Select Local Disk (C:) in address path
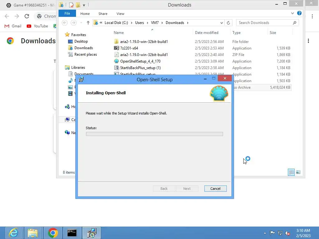The image size is (319, 239). [x=116, y=23]
